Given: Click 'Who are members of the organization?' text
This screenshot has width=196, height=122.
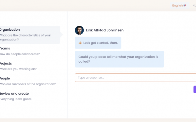Looking at the screenshot, I should [x=28, y=84].
